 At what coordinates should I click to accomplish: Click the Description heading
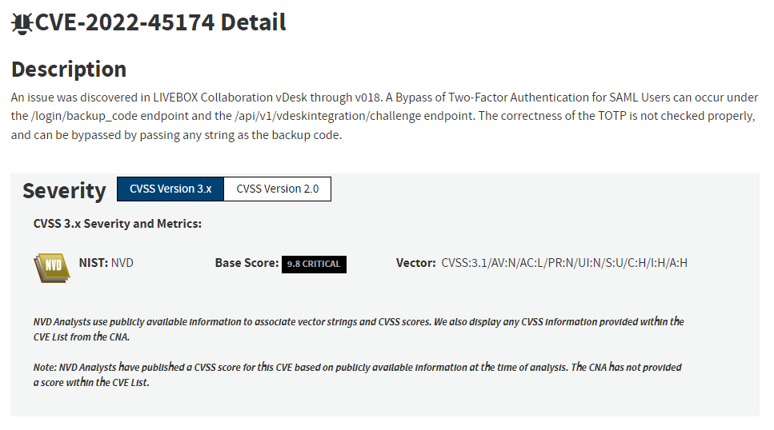coord(69,69)
